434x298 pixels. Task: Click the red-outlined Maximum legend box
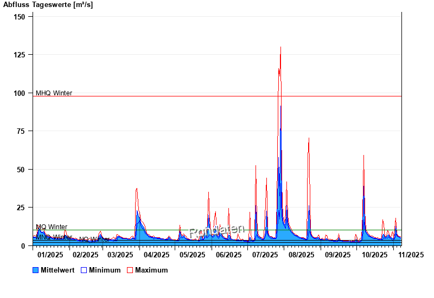click(x=130, y=270)
